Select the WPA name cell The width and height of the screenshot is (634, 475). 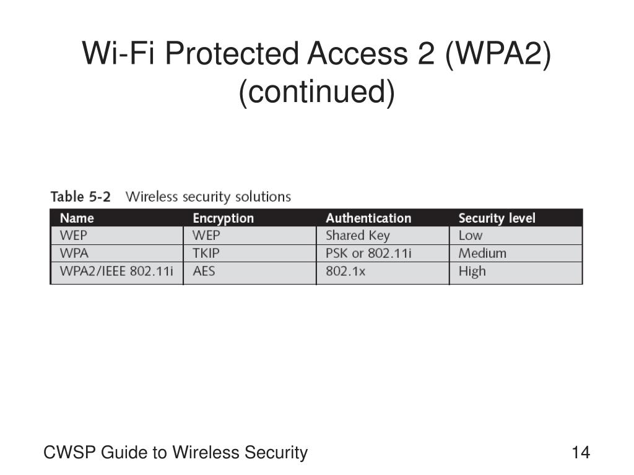(x=117, y=253)
